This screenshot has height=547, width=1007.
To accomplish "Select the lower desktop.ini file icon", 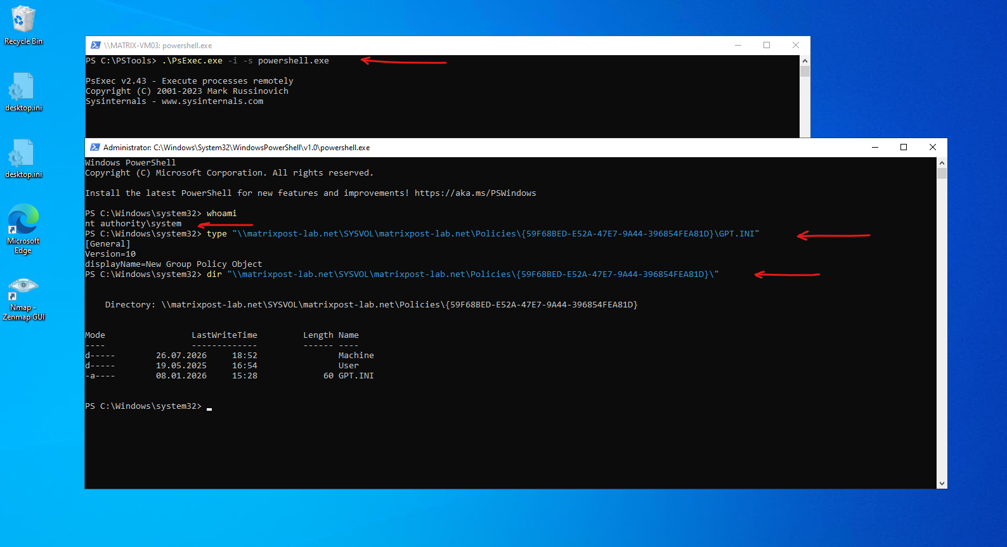I will [x=23, y=158].
